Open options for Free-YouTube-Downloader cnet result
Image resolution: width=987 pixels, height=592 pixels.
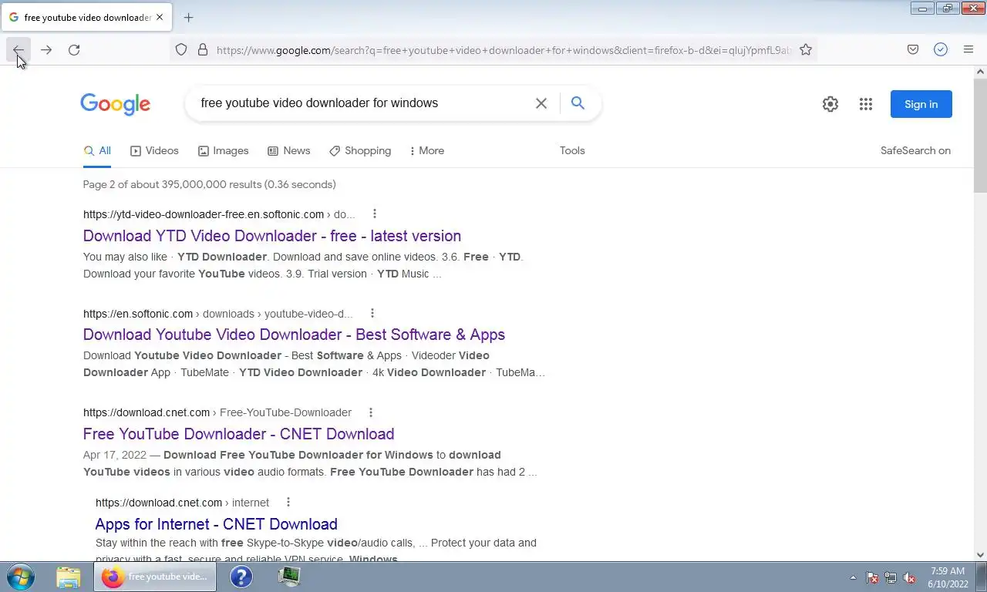[x=371, y=412]
